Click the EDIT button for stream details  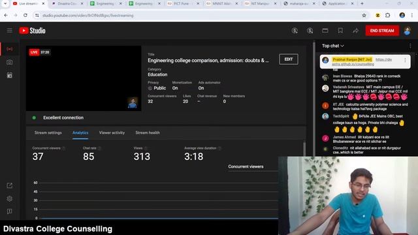(289, 59)
